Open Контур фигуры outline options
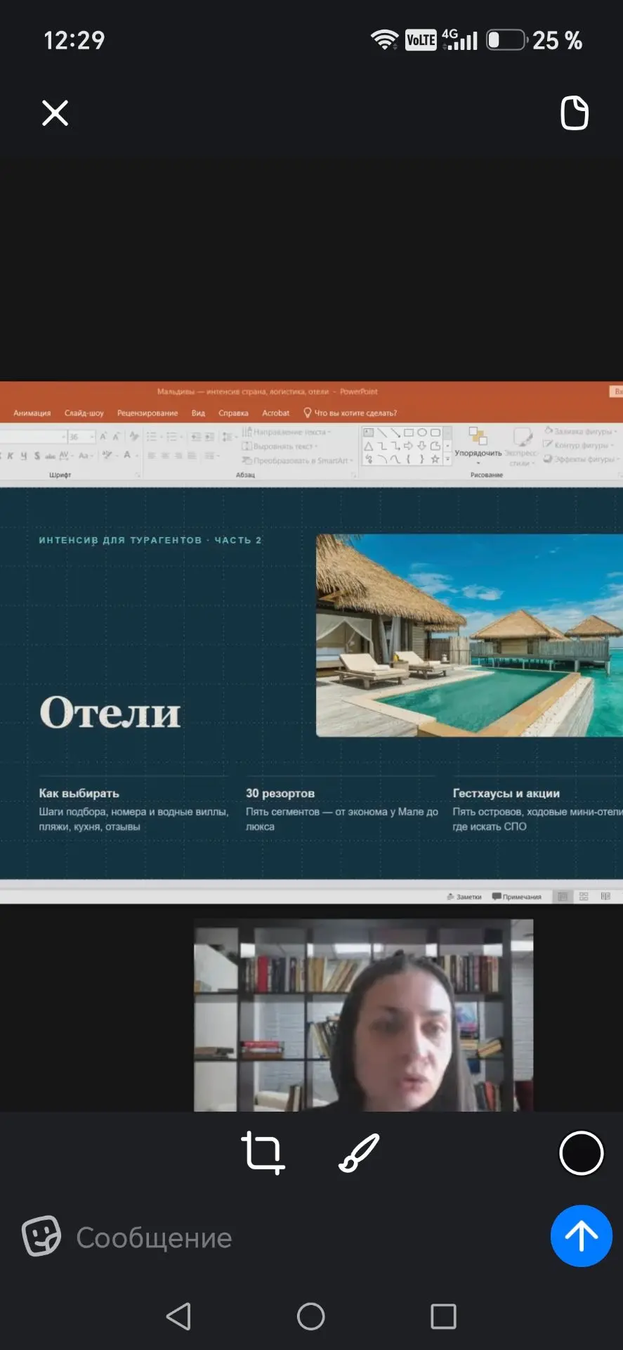This screenshot has height=1350, width=623. (x=579, y=445)
